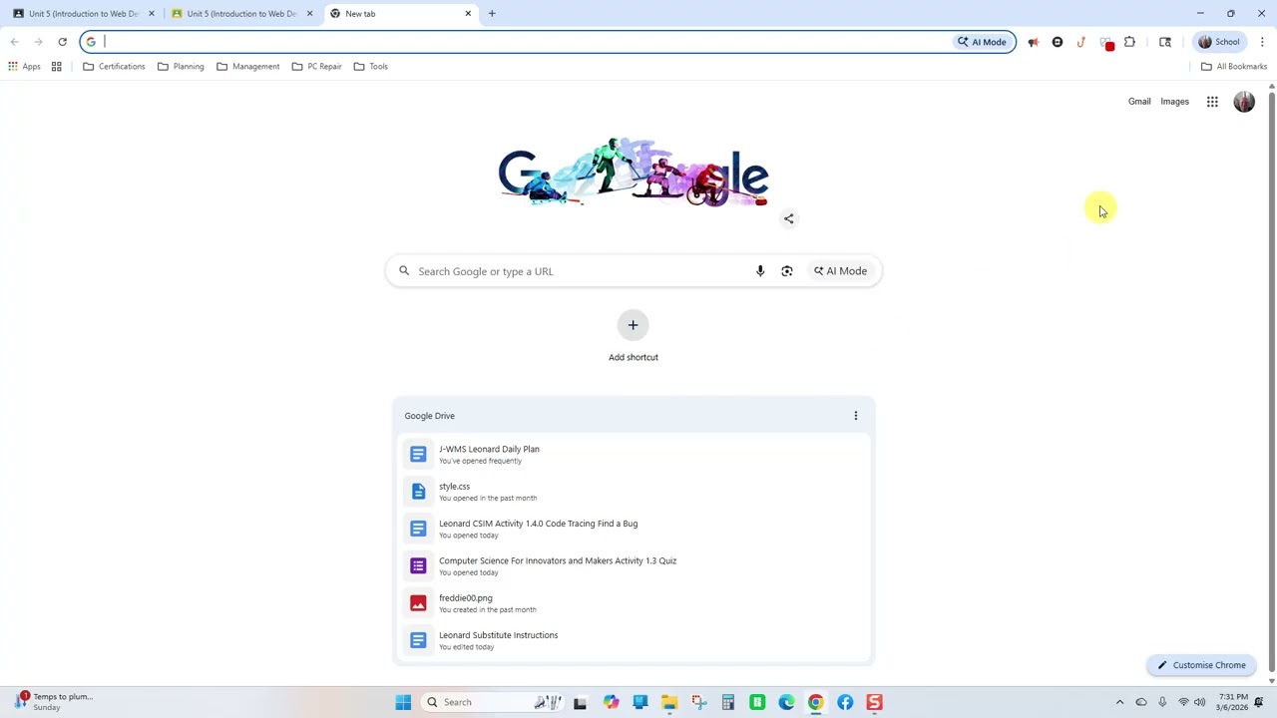
Task: Open Facebook from the taskbar
Action: click(x=845, y=702)
